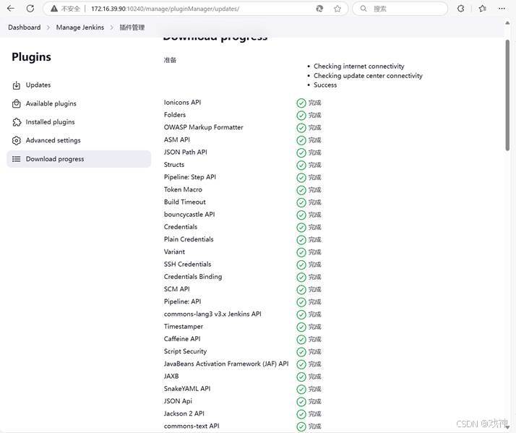Click success check for Build Timeout
The height and width of the screenshot is (433, 516).
[x=301, y=202]
